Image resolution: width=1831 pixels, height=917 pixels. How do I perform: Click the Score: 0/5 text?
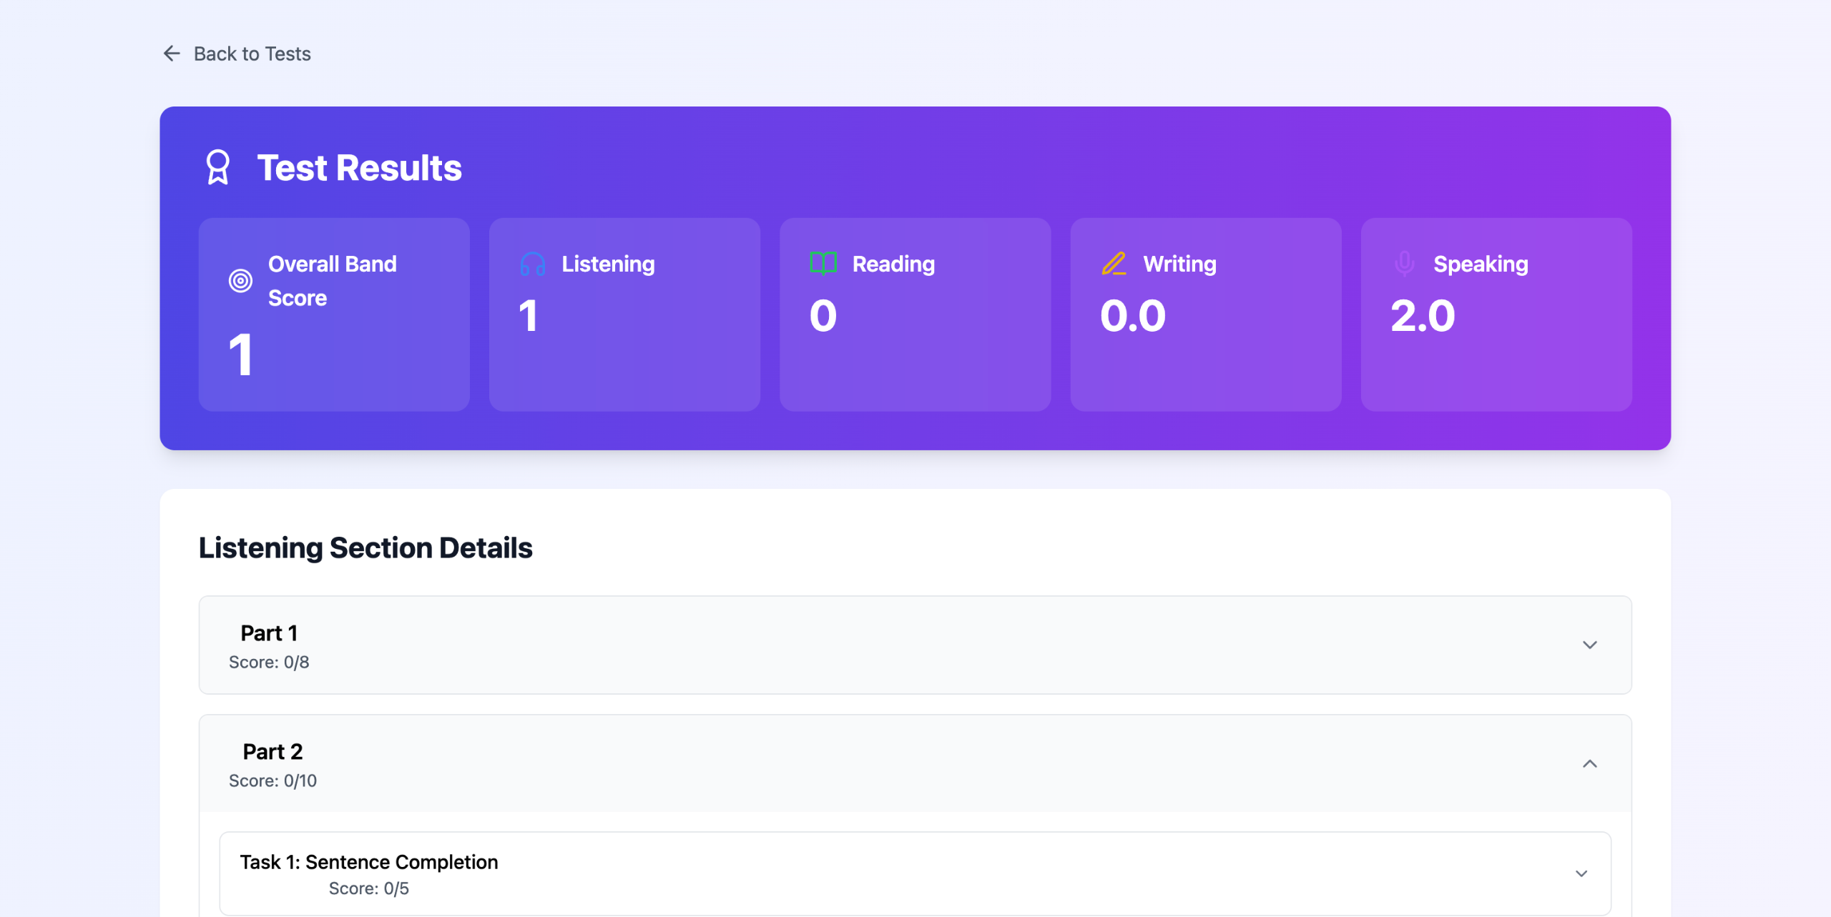tap(369, 888)
